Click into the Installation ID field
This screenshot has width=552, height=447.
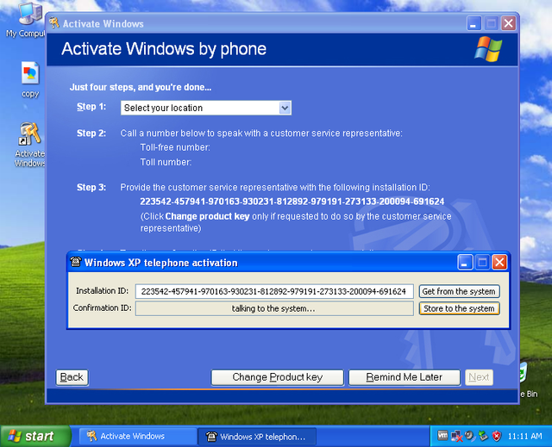(x=275, y=291)
